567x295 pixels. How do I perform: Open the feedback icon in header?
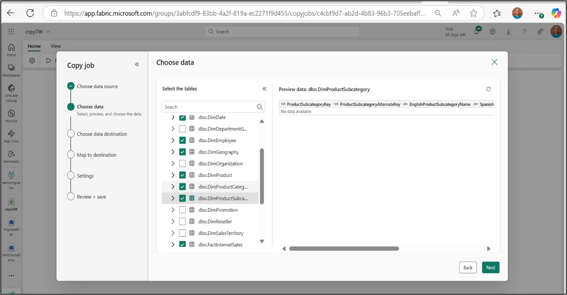pos(540,32)
